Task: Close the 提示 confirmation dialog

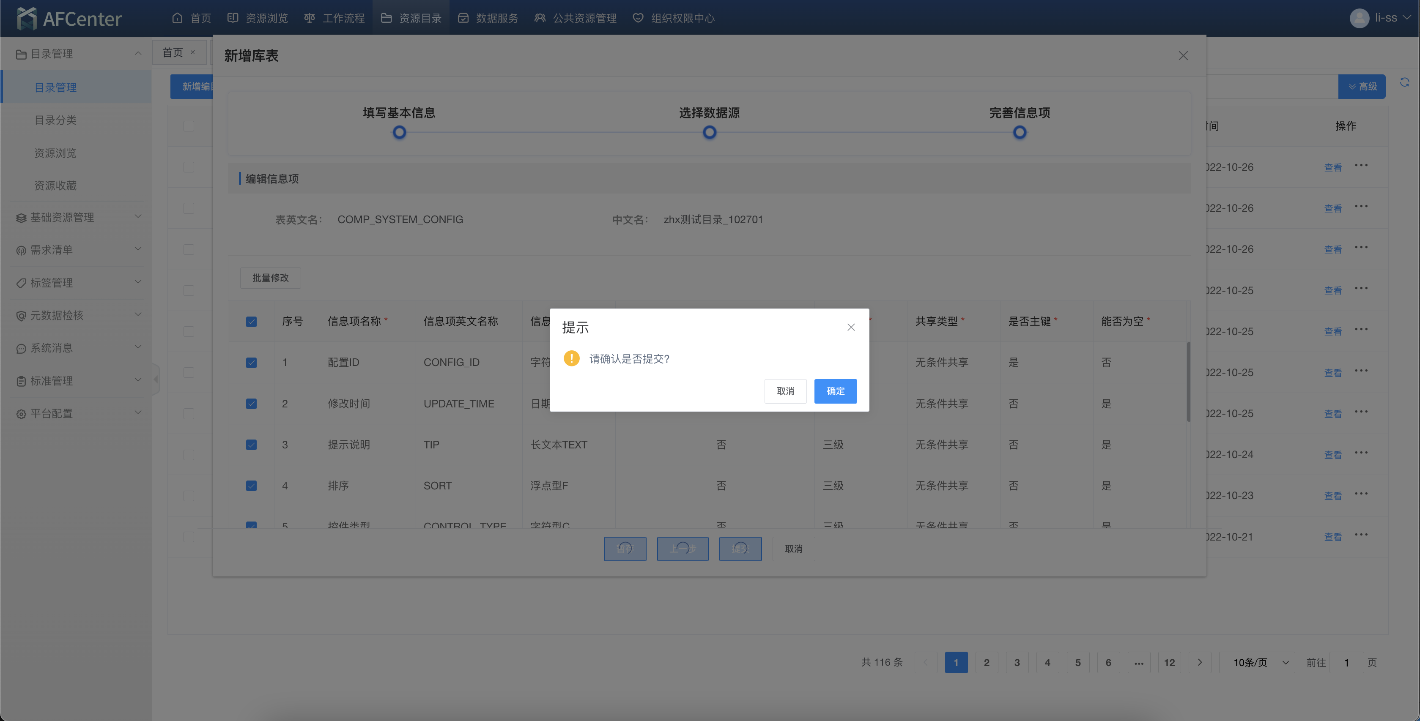Action: point(851,327)
